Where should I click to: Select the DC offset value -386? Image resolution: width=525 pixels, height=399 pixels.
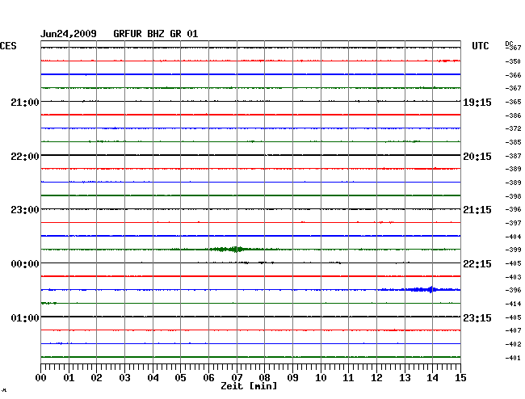(513, 115)
